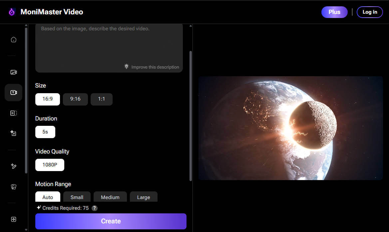Select the 1:1 aspect ratio
This screenshot has height=232, width=389.
[102, 99]
